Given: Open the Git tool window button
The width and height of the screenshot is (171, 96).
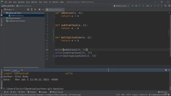Looking at the screenshot, I should click(6, 92).
